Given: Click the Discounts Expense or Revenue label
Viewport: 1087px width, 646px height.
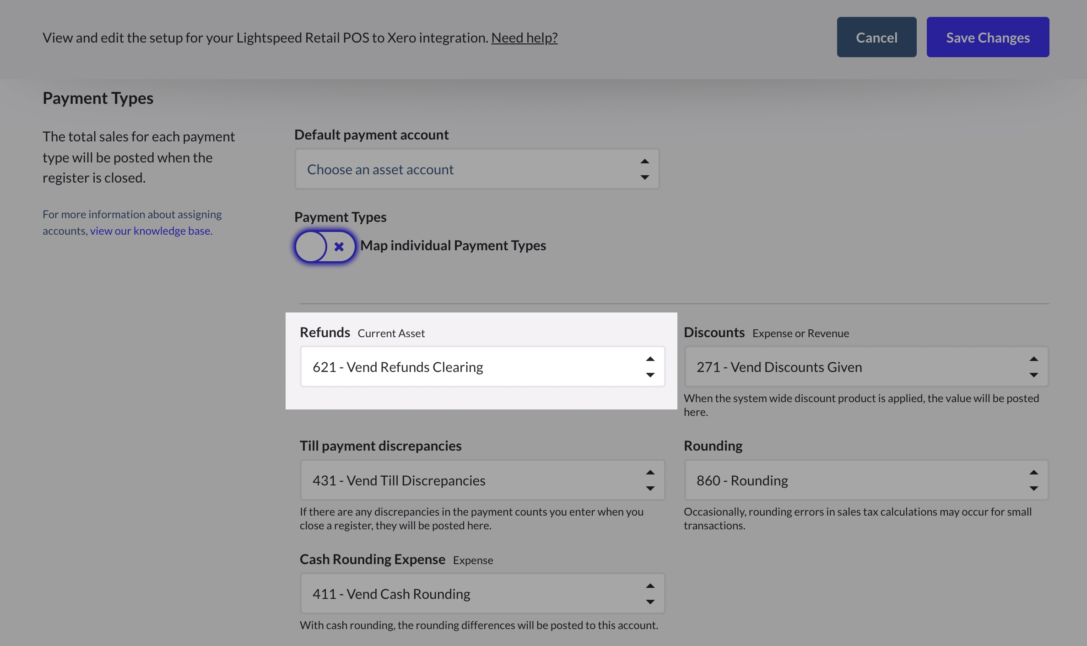Looking at the screenshot, I should [x=766, y=333].
